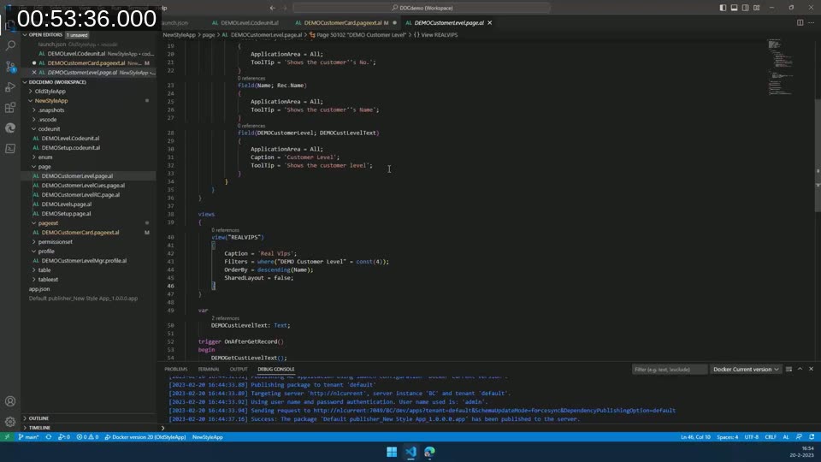This screenshot has width=821, height=462.
Task: Toggle bottom panel visibility
Action: coord(734,8)
